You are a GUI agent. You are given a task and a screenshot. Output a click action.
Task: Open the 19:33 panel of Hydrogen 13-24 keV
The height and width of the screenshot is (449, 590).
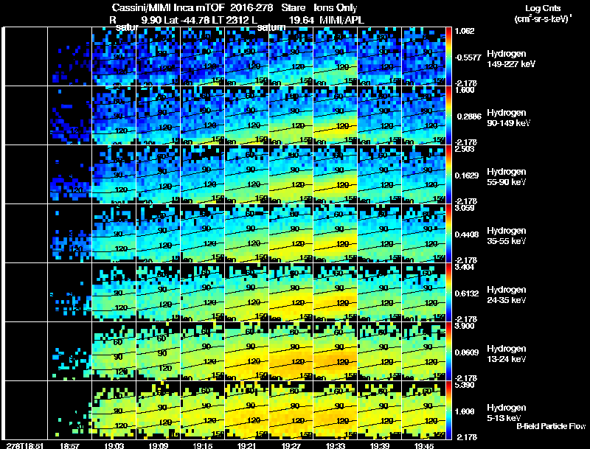tap(336, 351)
